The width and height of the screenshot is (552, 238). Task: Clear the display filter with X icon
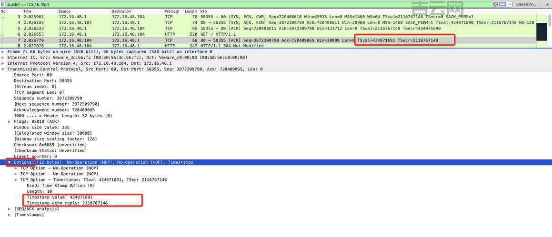(x=495, y=4)
